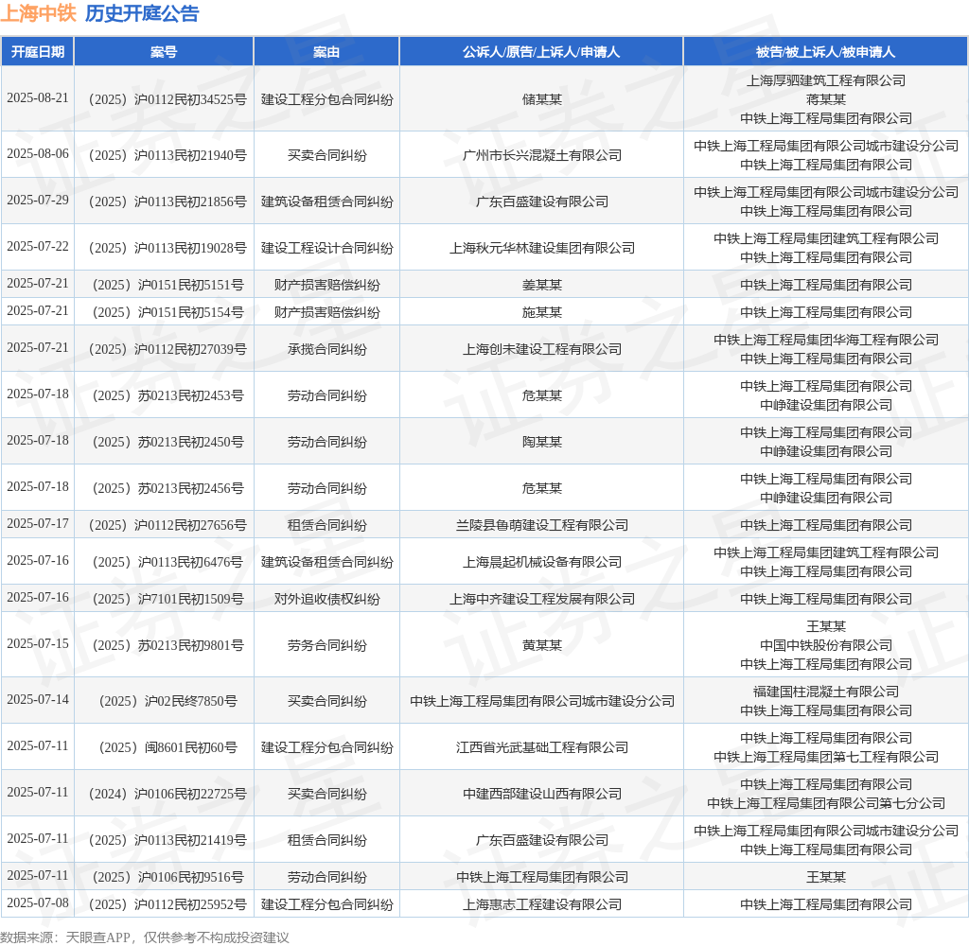
Task: Click plaintiff 储某某
Action: pyautogui.click(x=542, y=99)
